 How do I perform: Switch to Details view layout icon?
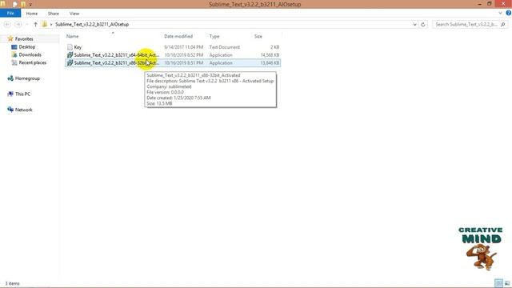[x=498, y=283]
